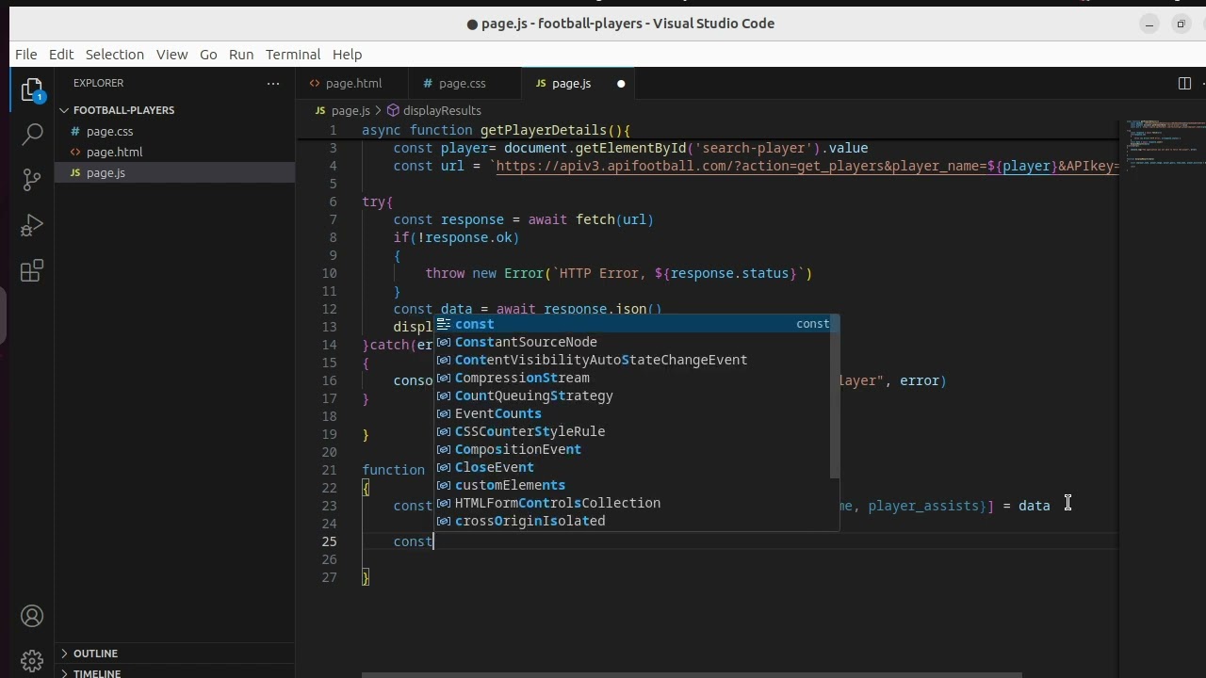Switch to the page.css tab
Screen dimensions: 1206x678
point(465,84)
